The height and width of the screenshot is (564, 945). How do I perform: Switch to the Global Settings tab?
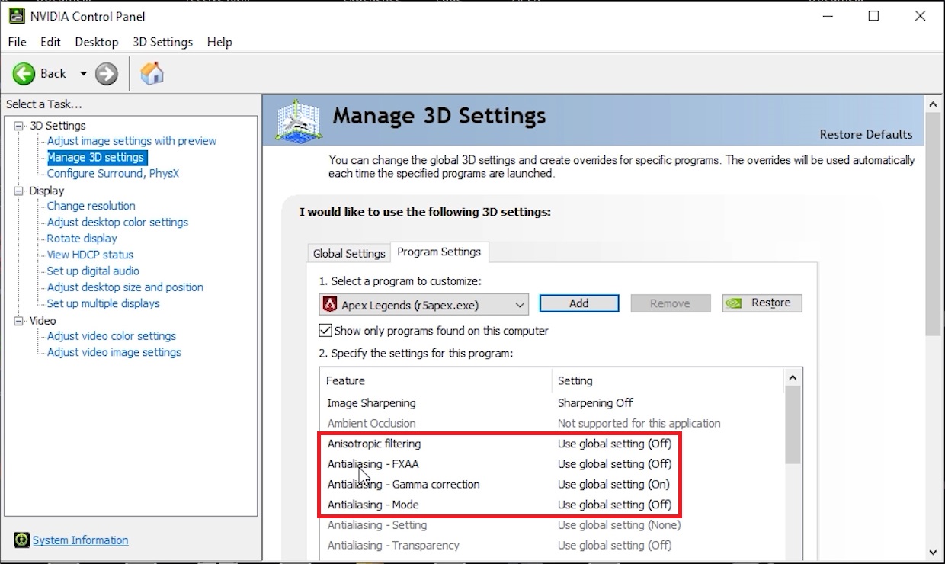(x=349, y=254)
